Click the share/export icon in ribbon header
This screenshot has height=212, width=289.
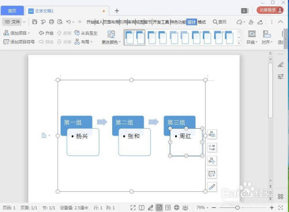tap(260, 22)
